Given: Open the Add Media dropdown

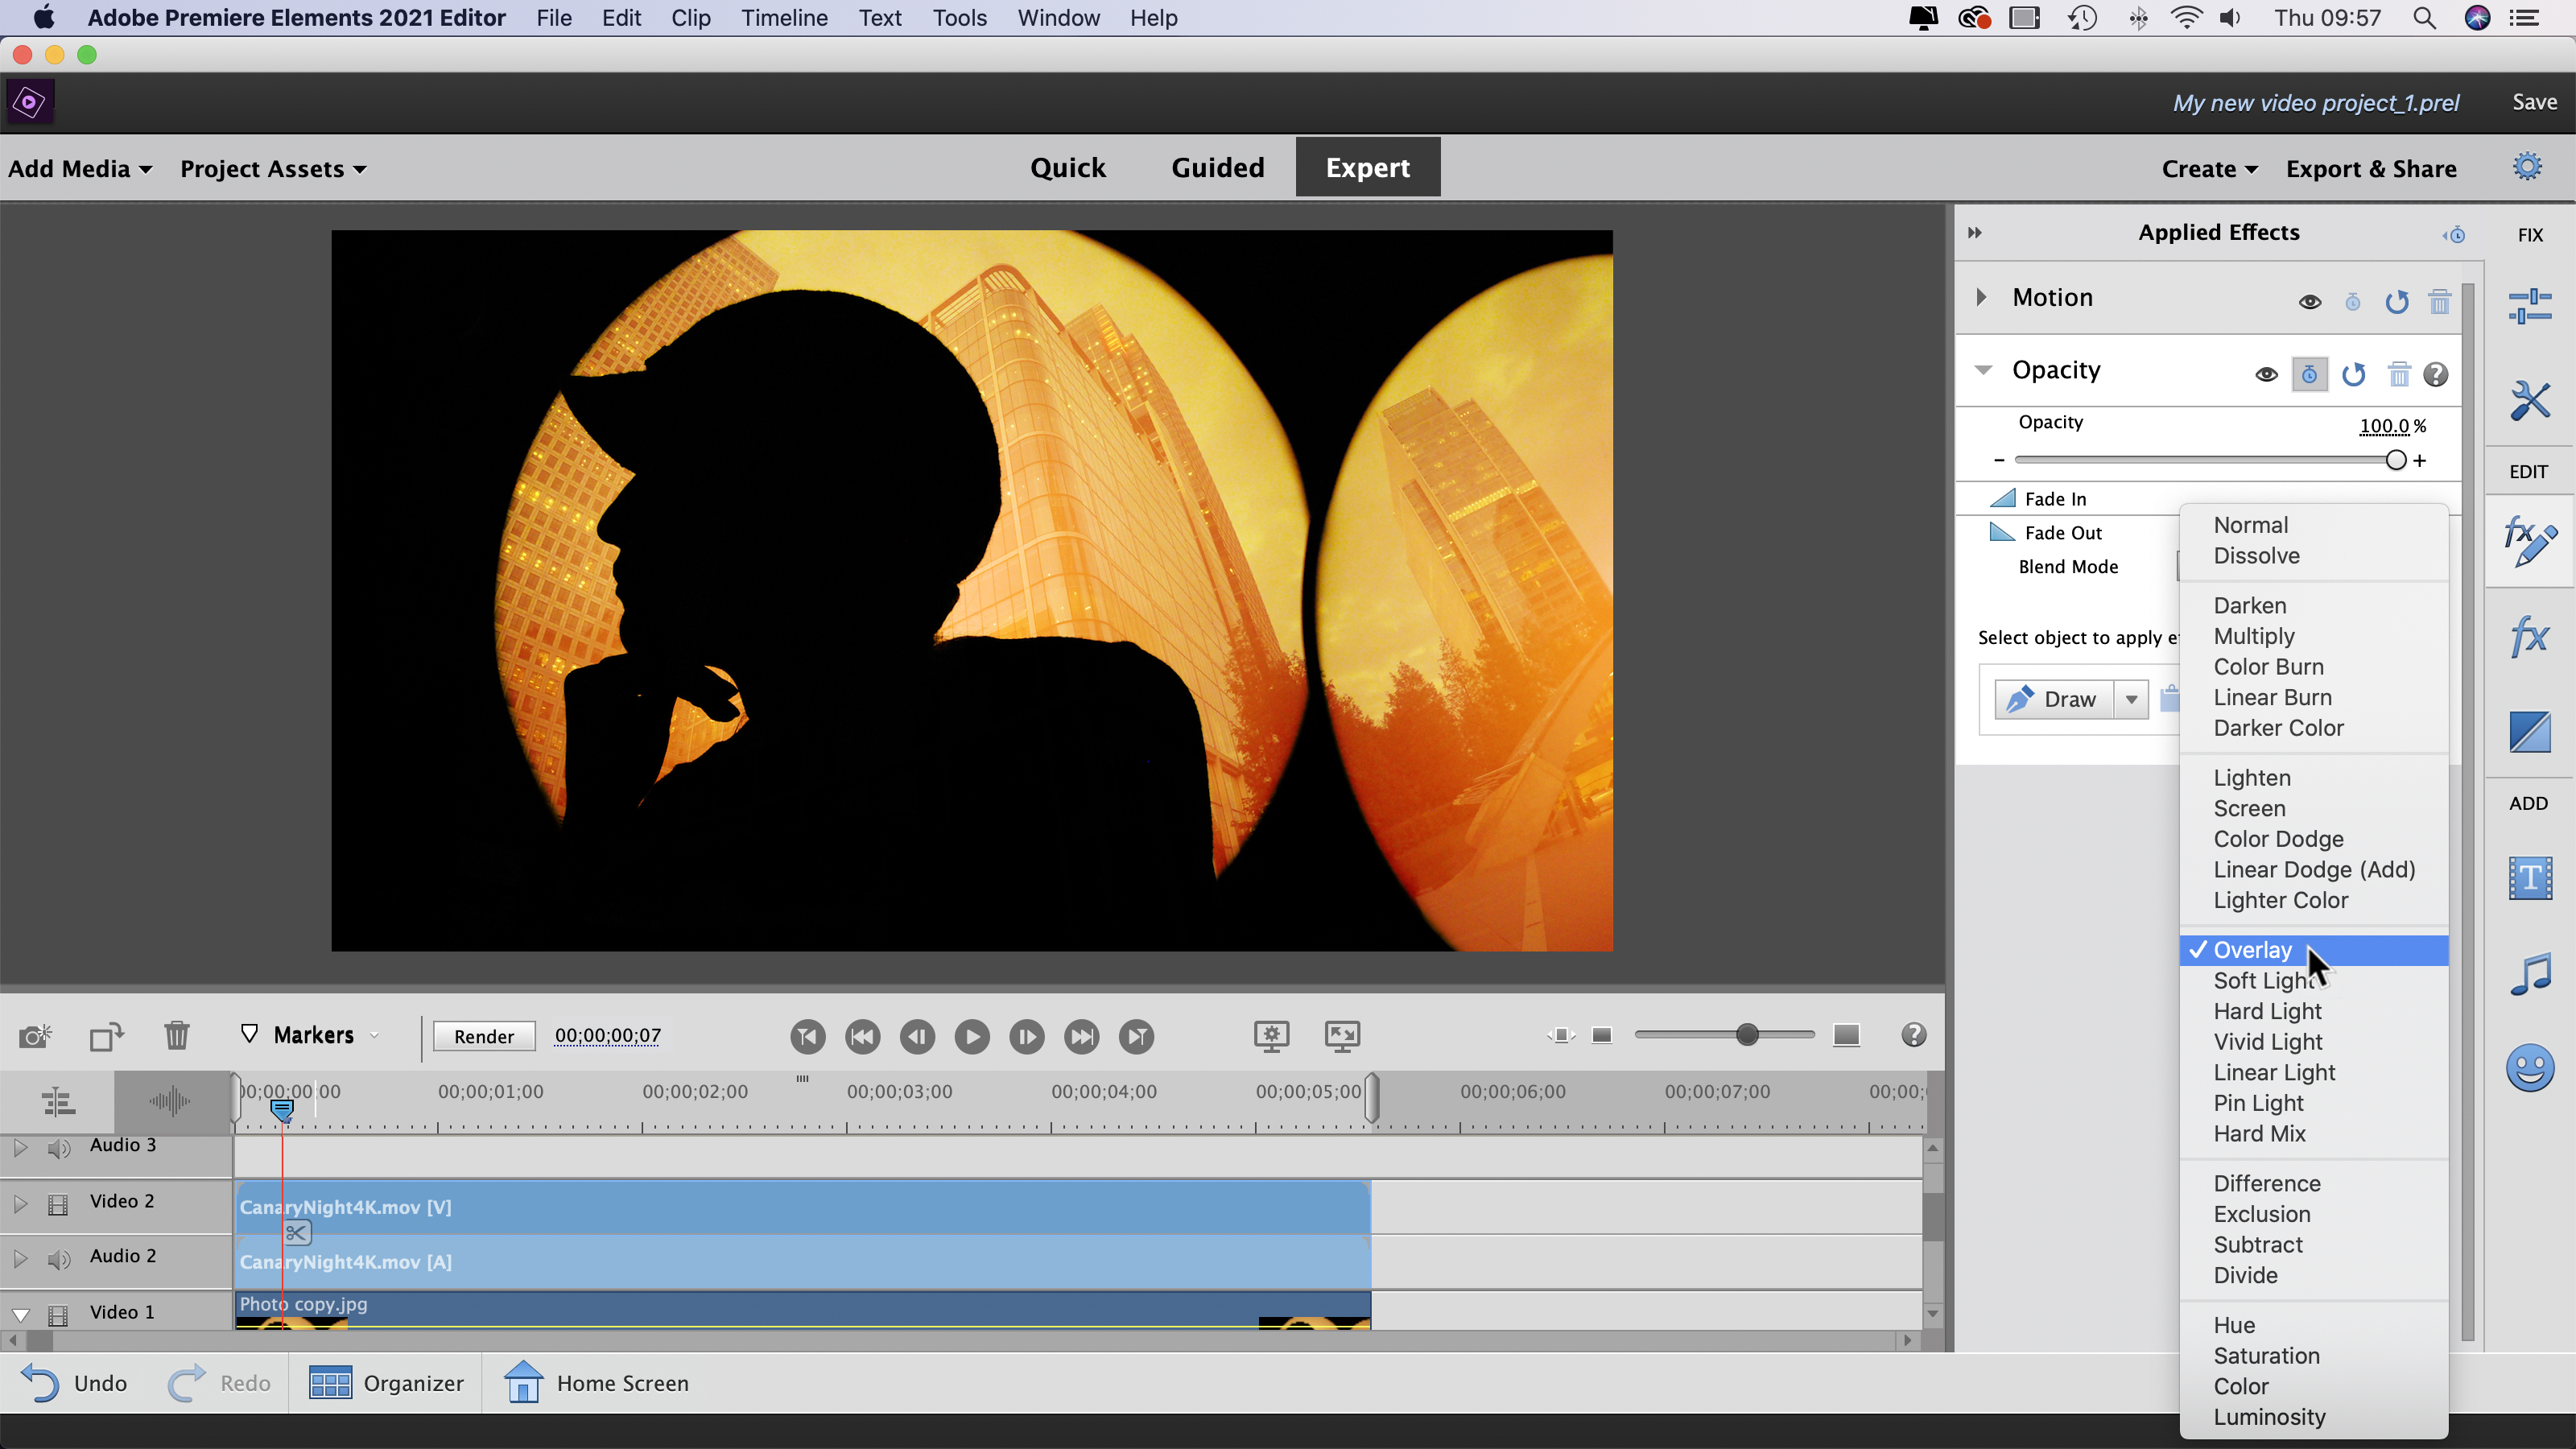Looking at the screenshot, I should 80,168.
